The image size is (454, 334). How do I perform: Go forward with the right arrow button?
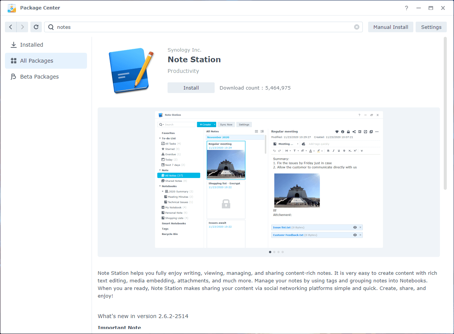pos(22,27)
